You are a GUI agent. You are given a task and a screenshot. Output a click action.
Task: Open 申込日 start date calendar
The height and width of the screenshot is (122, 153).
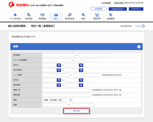point(59,65)
